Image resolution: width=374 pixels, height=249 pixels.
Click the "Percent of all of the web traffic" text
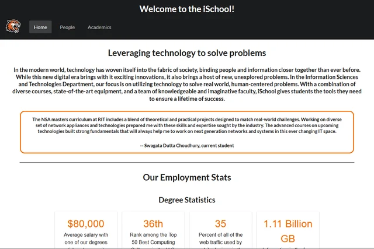pyautogui.click(x=220, y=239)
